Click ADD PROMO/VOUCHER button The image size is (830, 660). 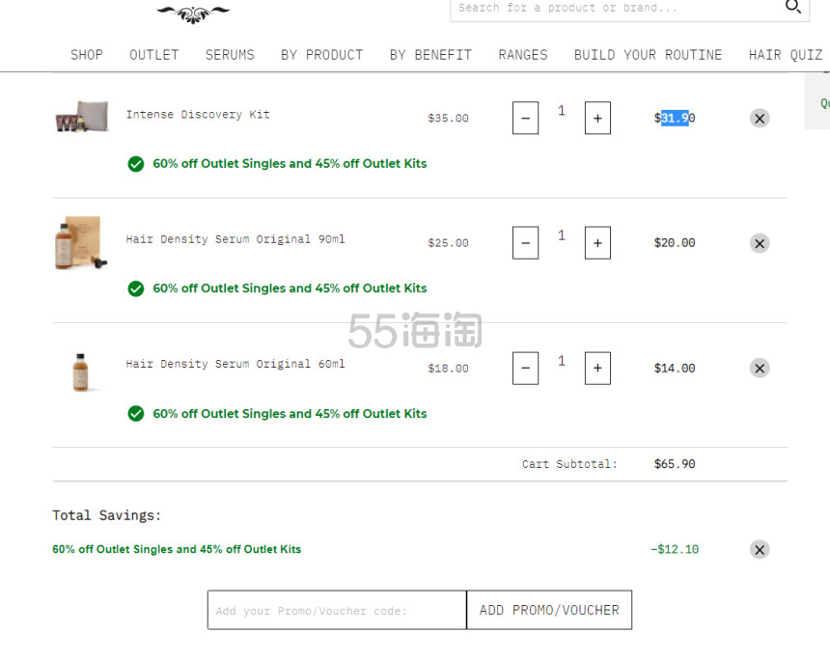pos(549,610)
